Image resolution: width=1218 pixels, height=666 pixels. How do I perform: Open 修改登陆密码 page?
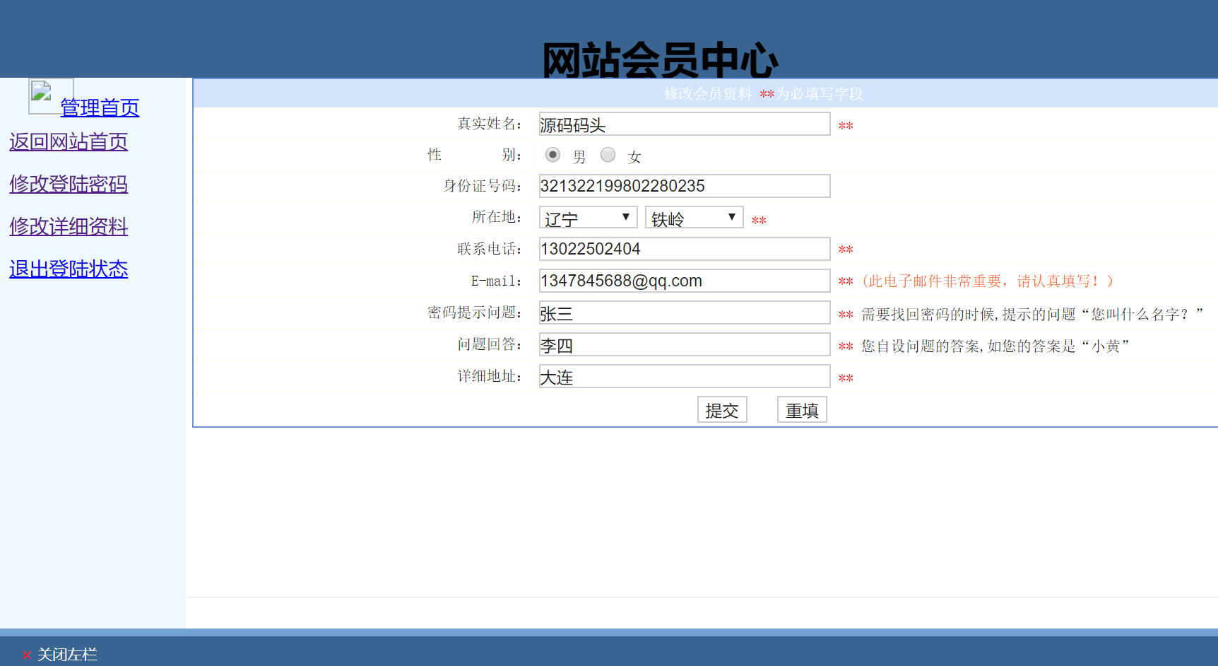coord(69,185)
